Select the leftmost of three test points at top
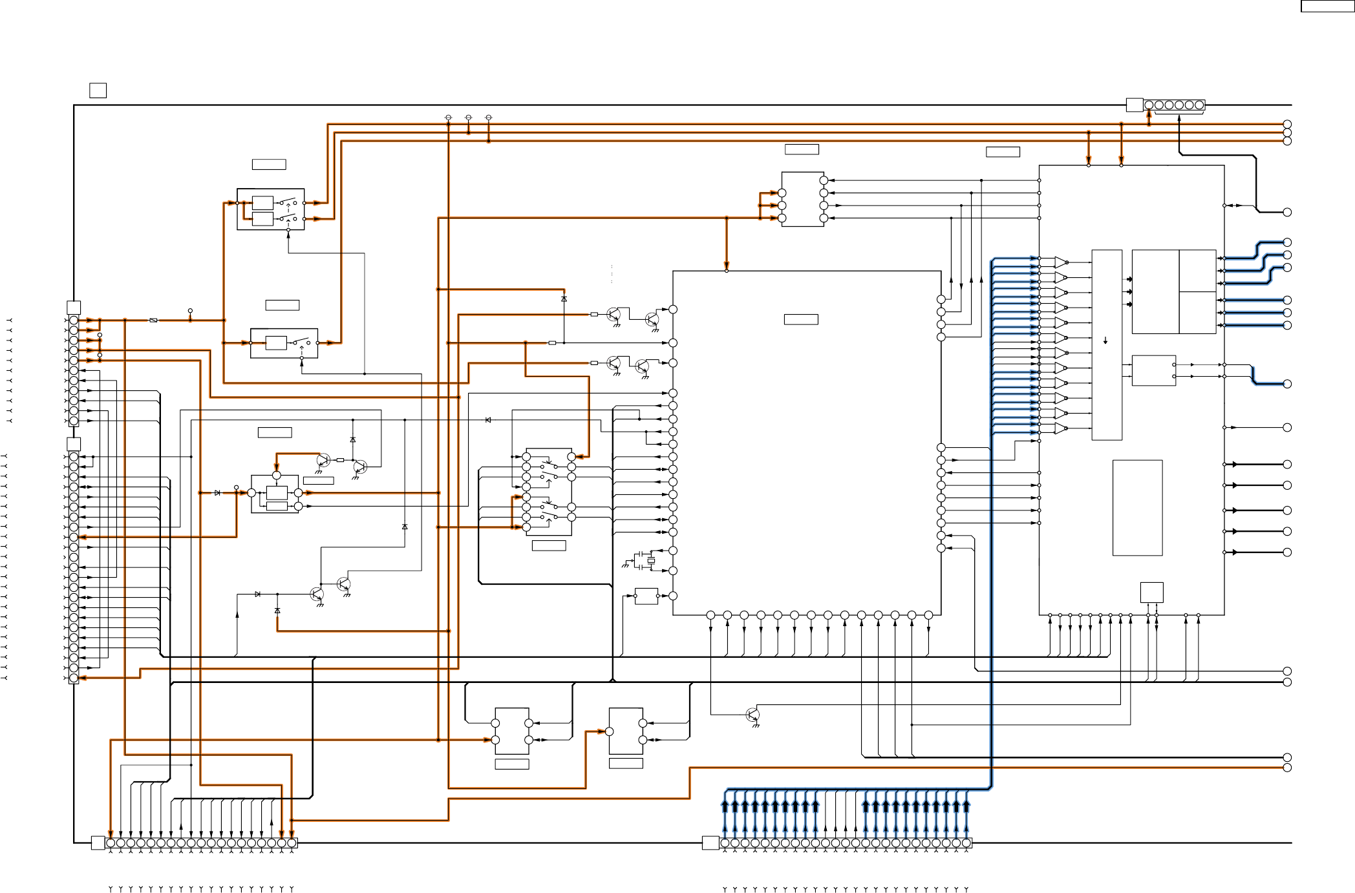This screenshot has height=893, width=1355. click(x=448, y=118)
